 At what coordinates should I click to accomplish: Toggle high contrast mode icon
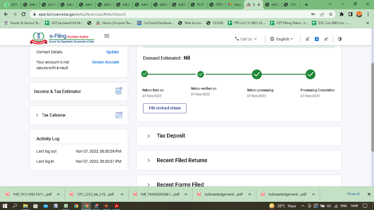tap(340, 39)
